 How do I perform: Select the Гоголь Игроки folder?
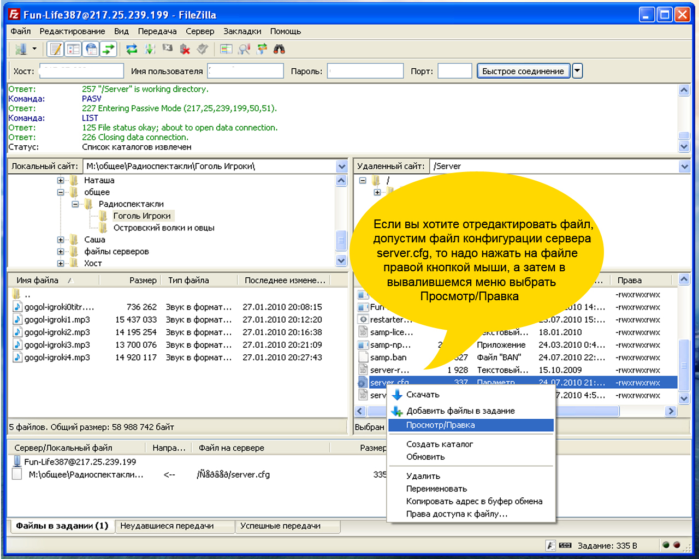click(x=142, y=216)
